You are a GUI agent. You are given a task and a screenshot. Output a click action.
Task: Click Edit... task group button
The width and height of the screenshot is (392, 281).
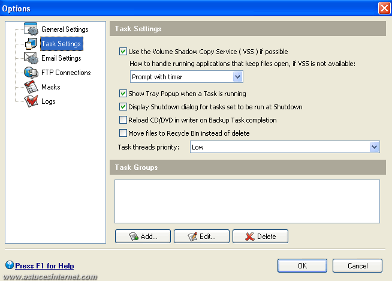[201, 236]
